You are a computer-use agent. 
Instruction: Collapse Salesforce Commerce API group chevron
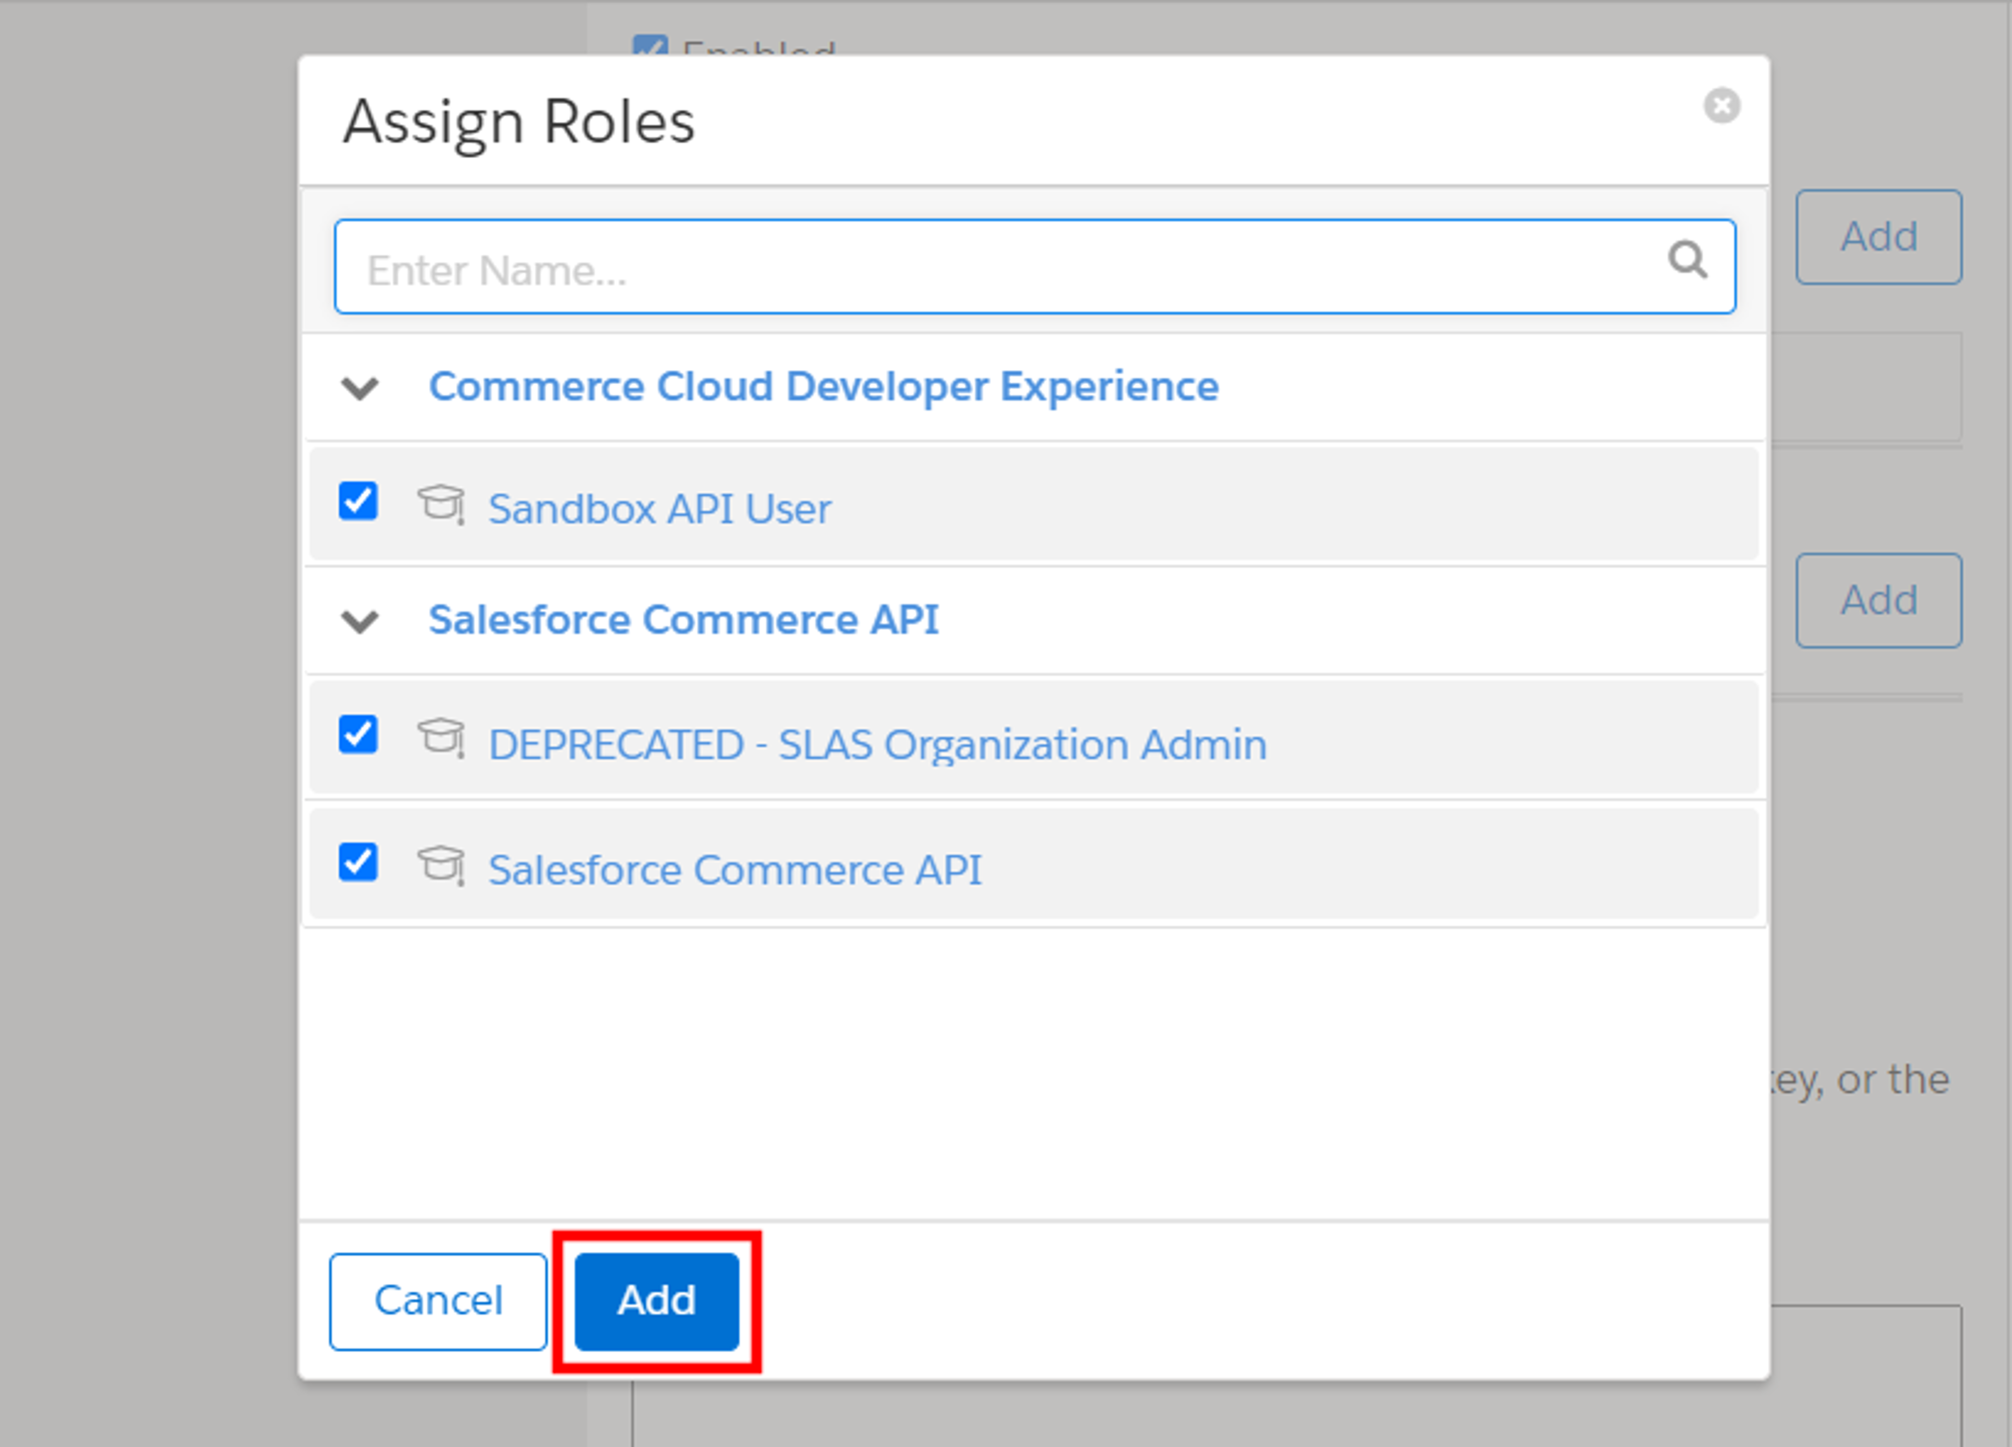pos(360,622)
